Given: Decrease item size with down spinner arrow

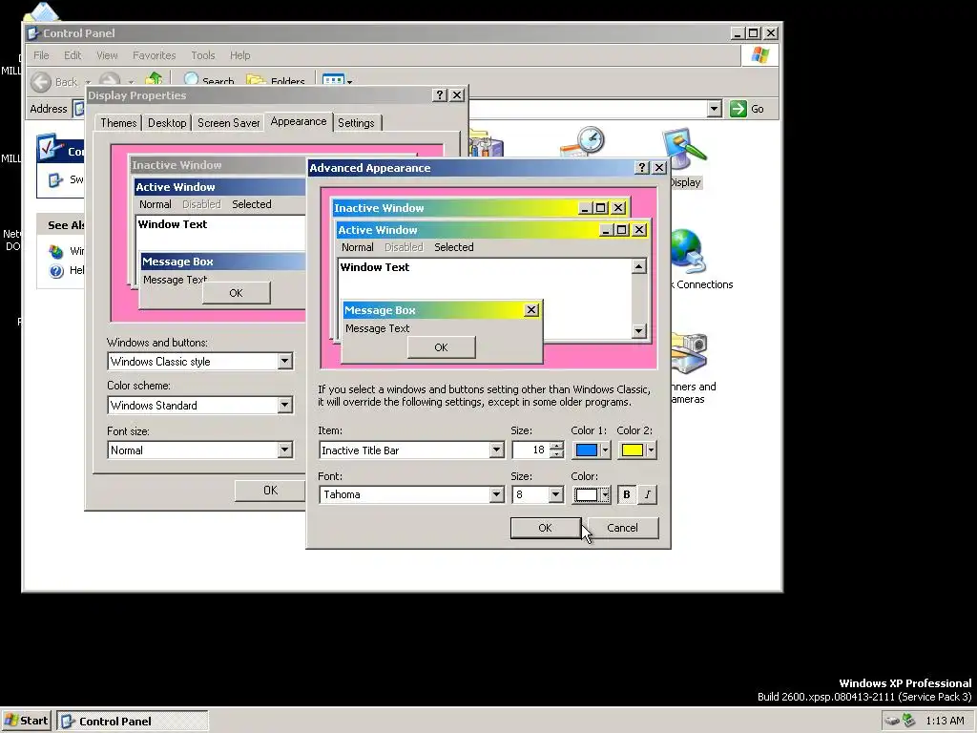Looking at the screenshot, I should [557, 454].
